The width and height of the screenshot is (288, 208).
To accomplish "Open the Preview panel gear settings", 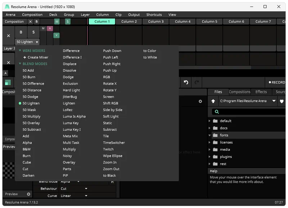I will point(28,194).
